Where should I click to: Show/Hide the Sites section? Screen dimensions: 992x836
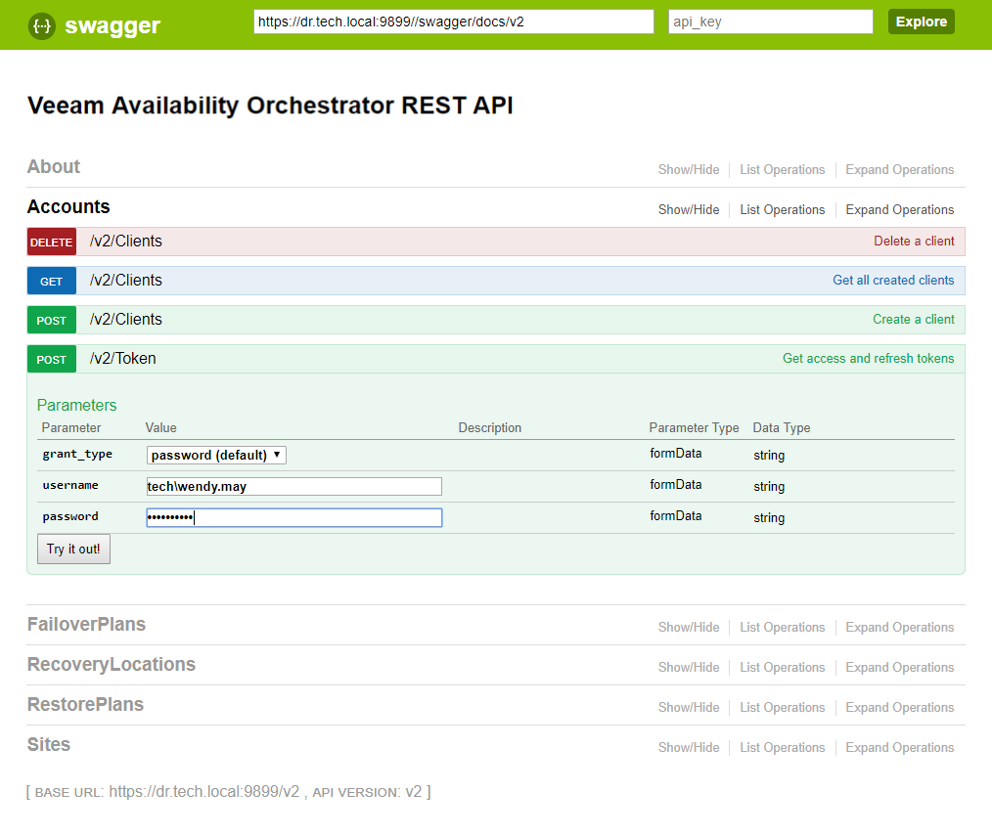[x=689, y=747]
